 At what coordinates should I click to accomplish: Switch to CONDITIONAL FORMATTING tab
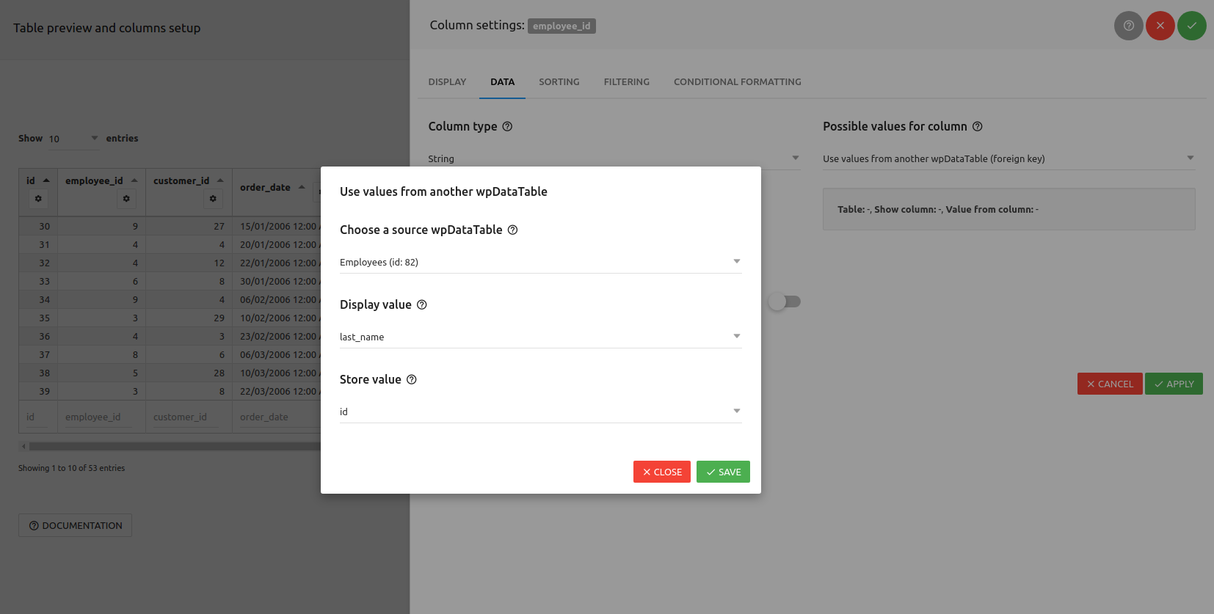[738, 82]
